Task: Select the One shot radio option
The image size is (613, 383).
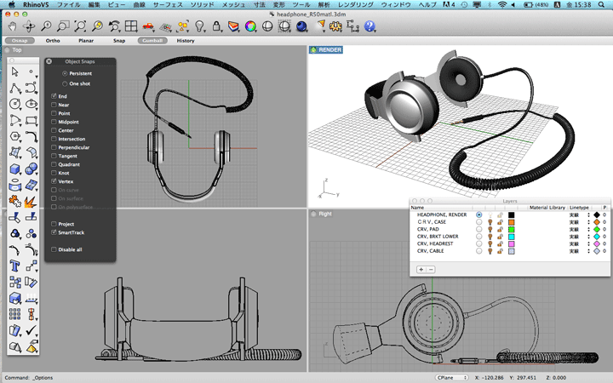Action: point(64,84)
